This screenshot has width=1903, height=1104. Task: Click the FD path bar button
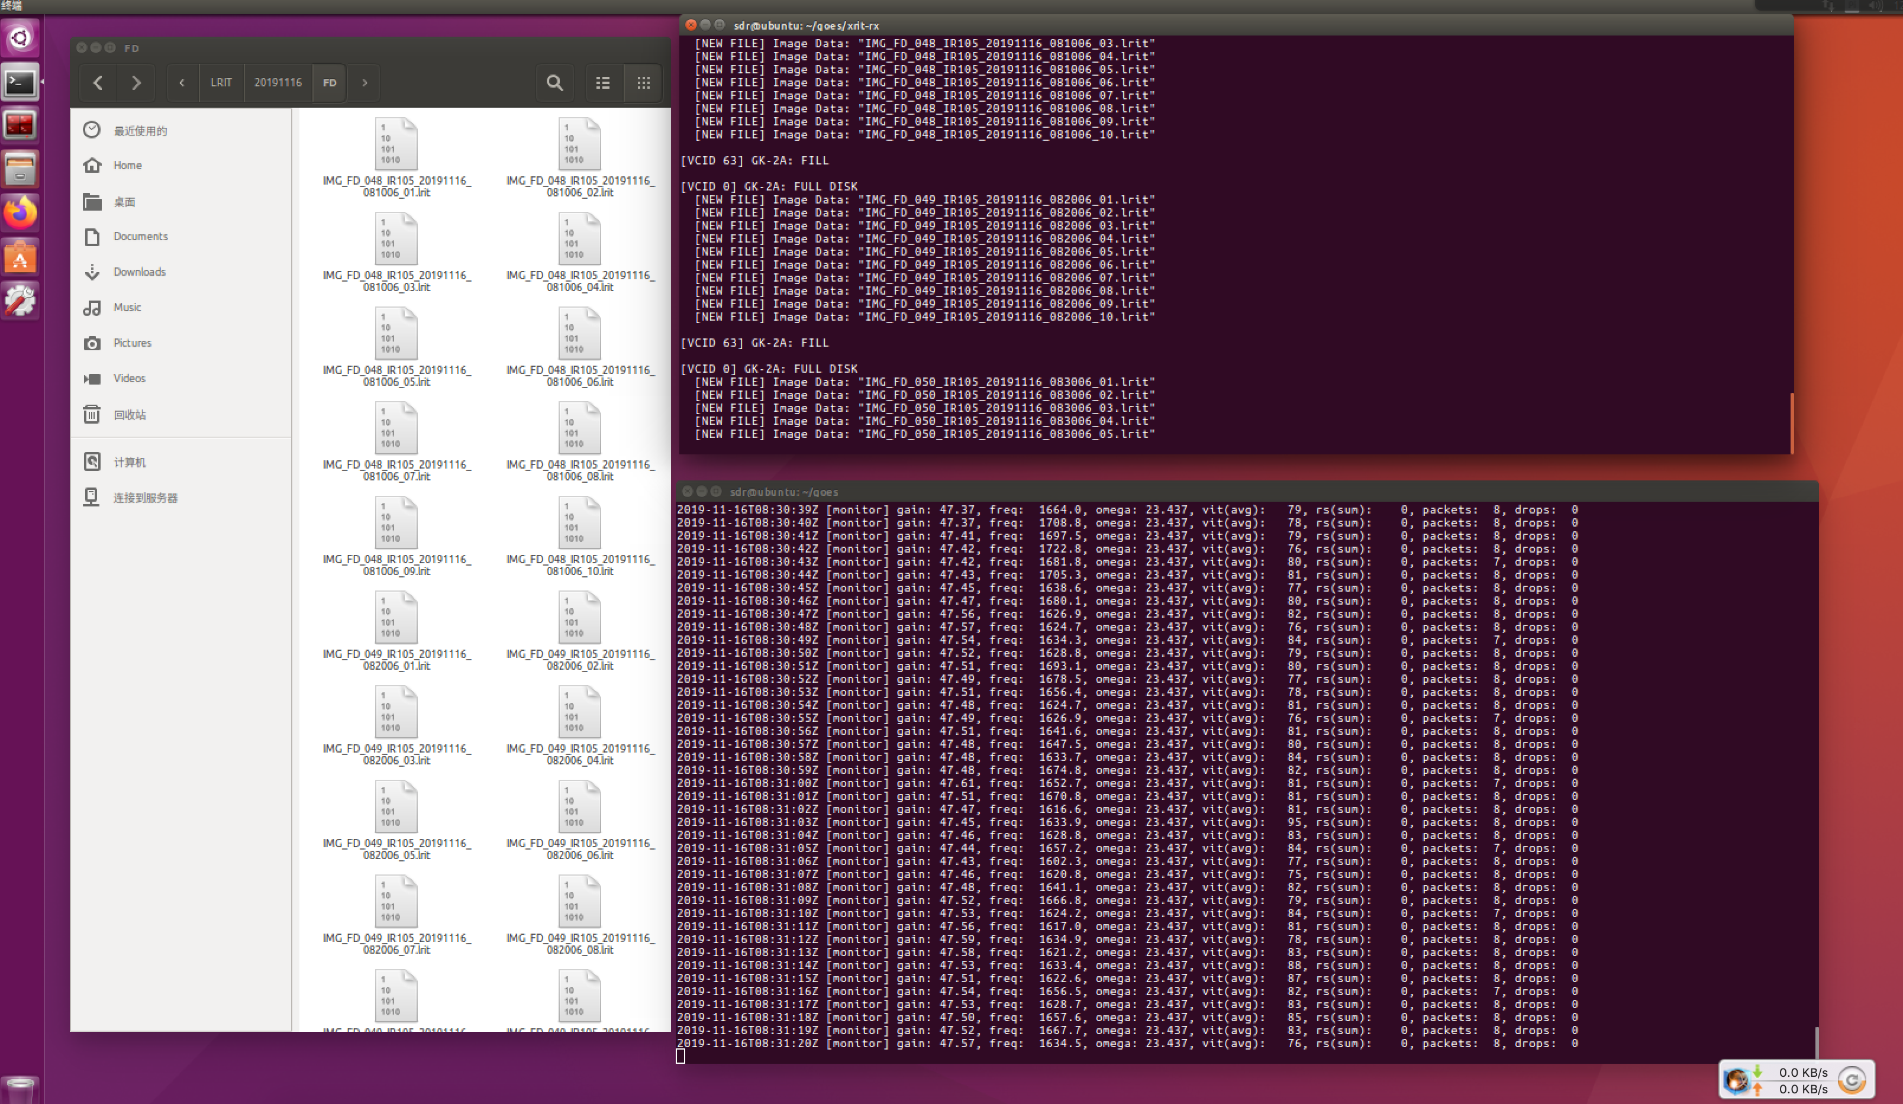tap(329, 83)
